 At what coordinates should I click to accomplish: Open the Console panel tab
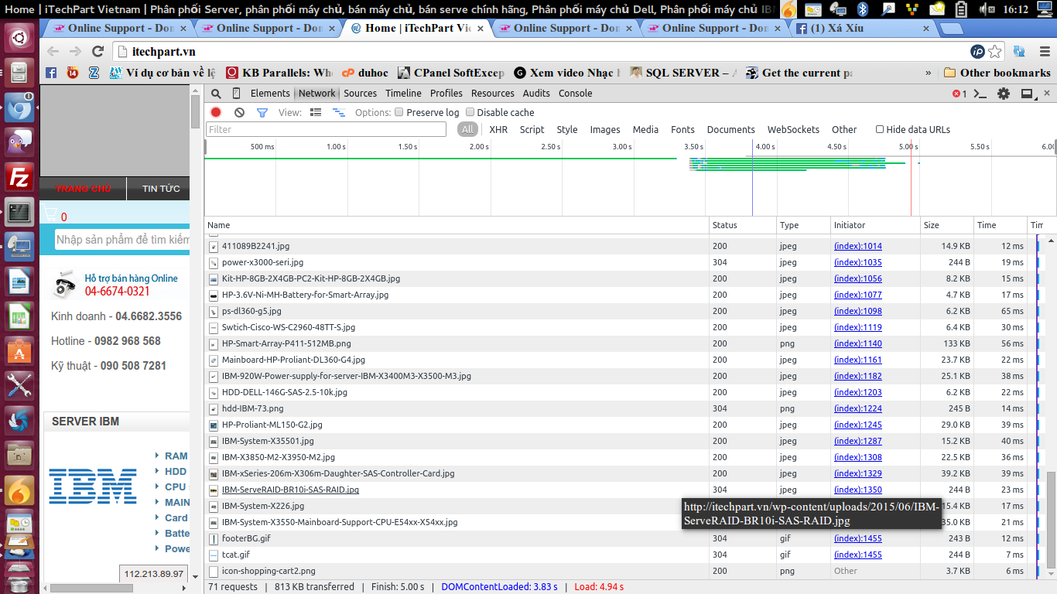575,93
